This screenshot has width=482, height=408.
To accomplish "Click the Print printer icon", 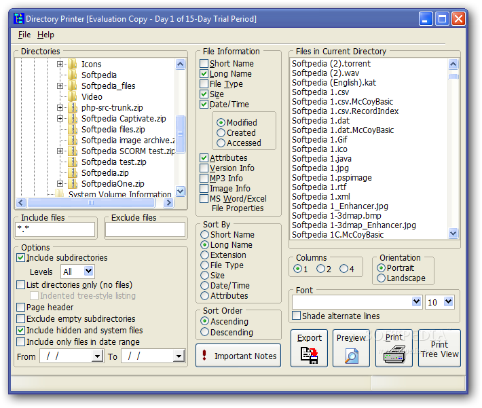I will [x=394, y=348].
